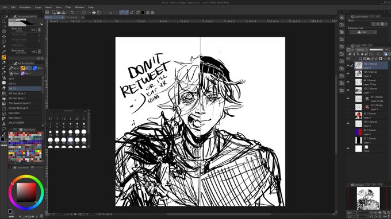This screenshot has width=391, height=219.
Task: Select the Thin Gouache brush 3 sub tool
Action: [25, 103]
